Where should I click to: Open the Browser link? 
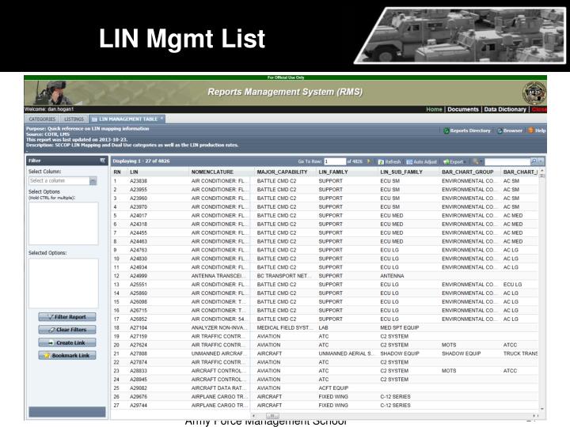[x=510, y=130]
